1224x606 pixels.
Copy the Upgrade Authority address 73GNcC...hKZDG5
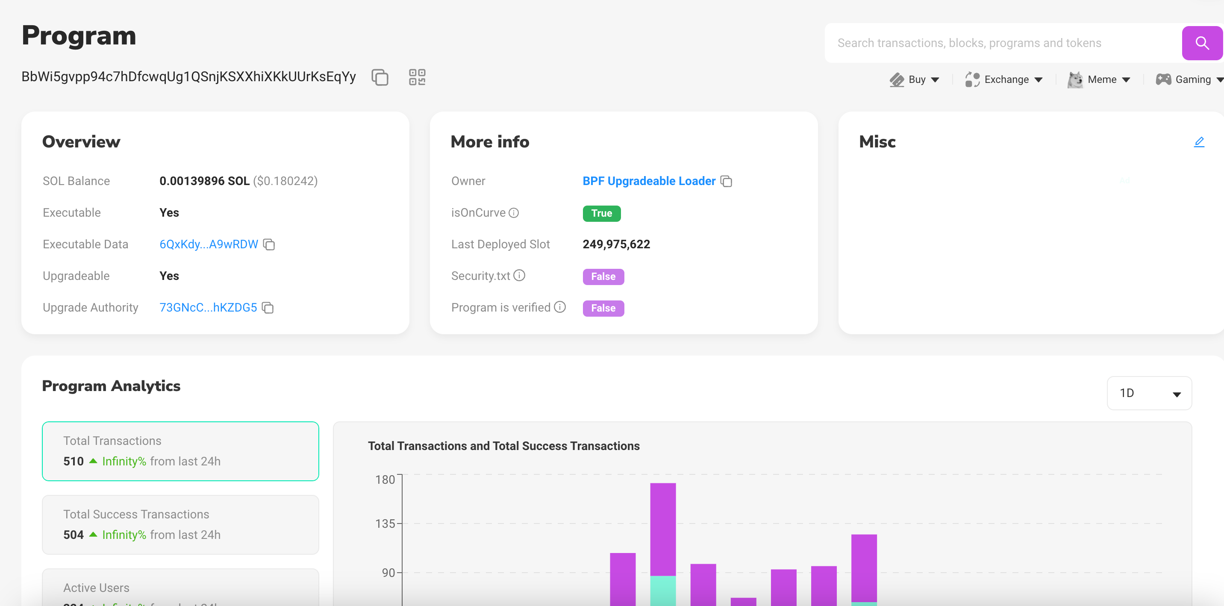(x=268, y=308)
